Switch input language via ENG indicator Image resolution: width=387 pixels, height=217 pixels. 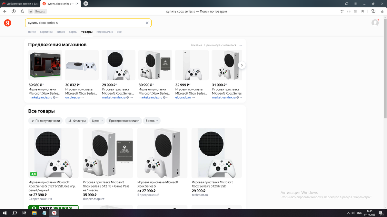pyautogui.click(x=359, y=213)
